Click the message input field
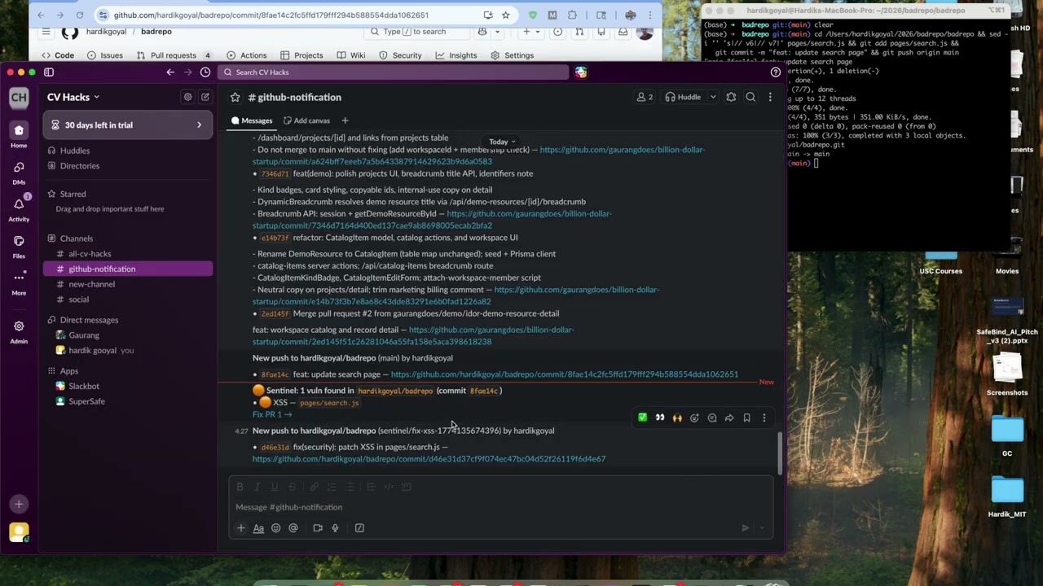The width and height of the screenshot is (1043, 586). click(500, 507)
